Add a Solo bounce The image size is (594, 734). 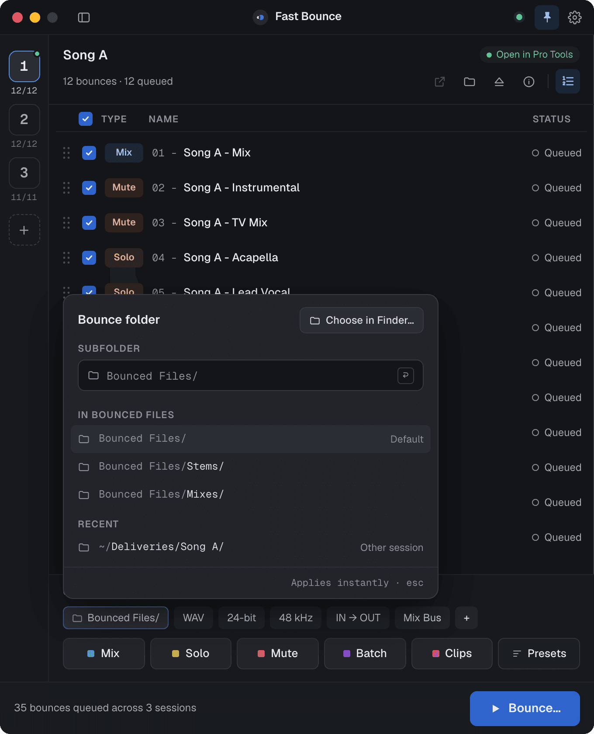(x=191, y=654)
